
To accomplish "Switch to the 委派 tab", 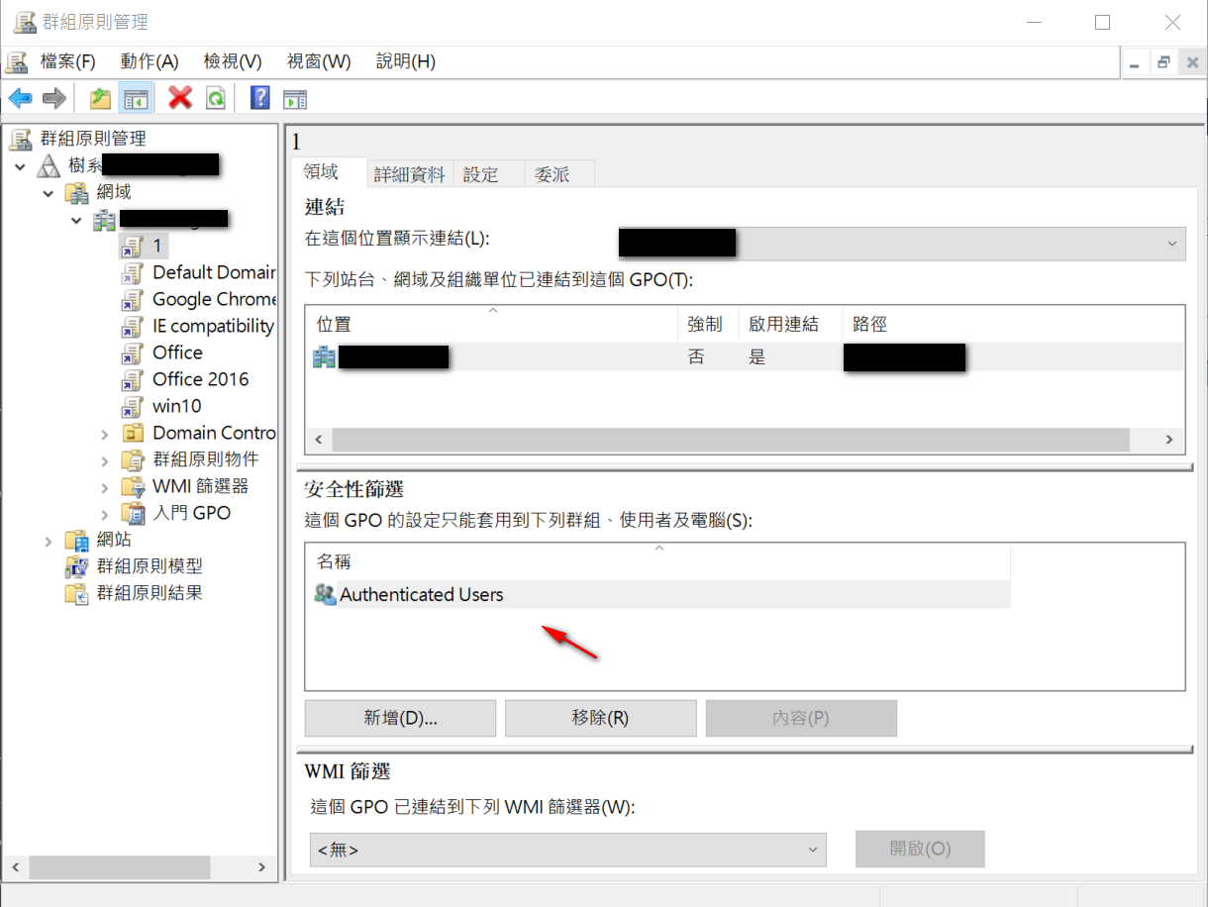I will tap(553, 174).
